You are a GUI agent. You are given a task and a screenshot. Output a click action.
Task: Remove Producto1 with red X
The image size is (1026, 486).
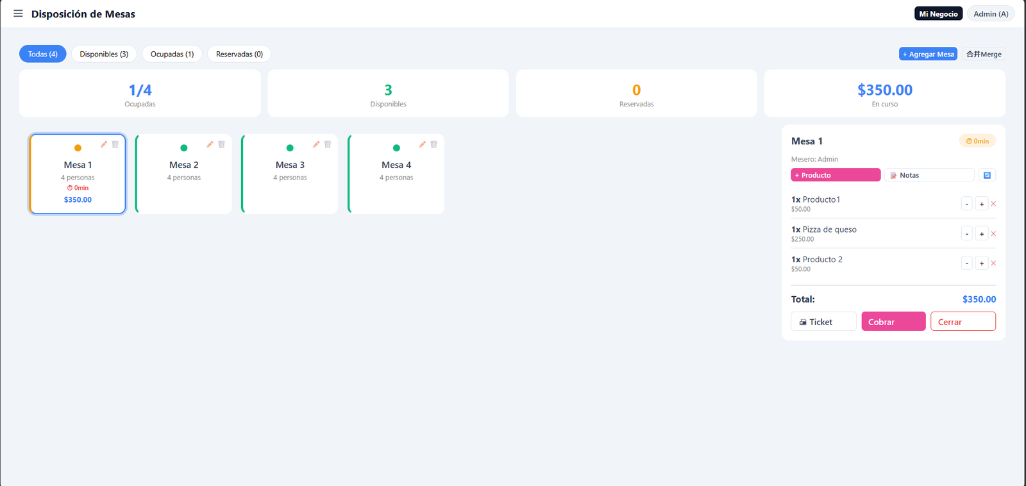[x=993, y=204]
